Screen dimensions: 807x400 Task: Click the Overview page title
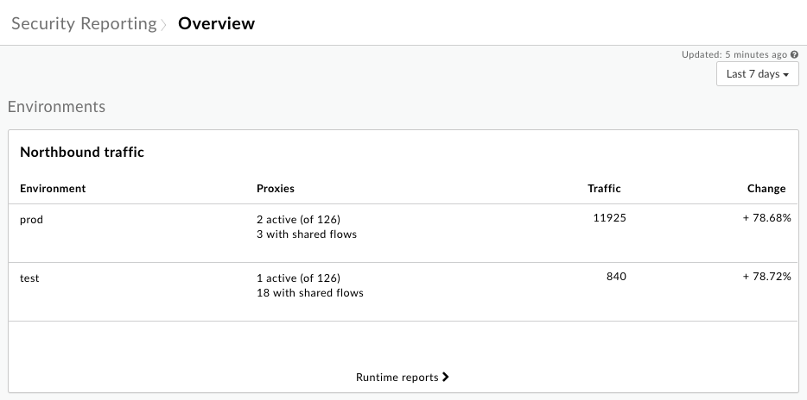216,23
